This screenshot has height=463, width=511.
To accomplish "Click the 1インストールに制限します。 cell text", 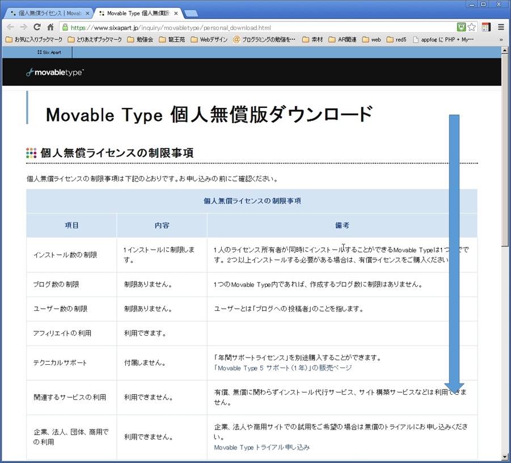I will (159, 255).
